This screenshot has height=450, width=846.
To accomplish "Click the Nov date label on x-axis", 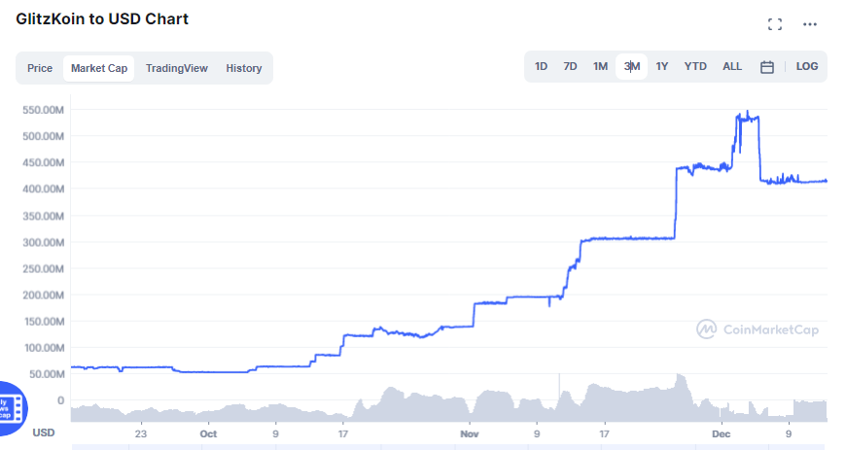I will (x=470, y=433).
